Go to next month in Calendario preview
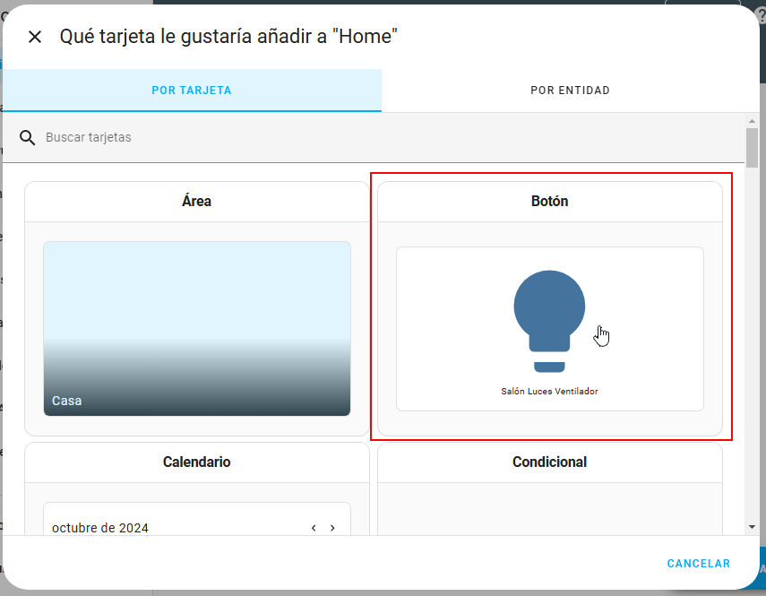 tap(332, 528)
